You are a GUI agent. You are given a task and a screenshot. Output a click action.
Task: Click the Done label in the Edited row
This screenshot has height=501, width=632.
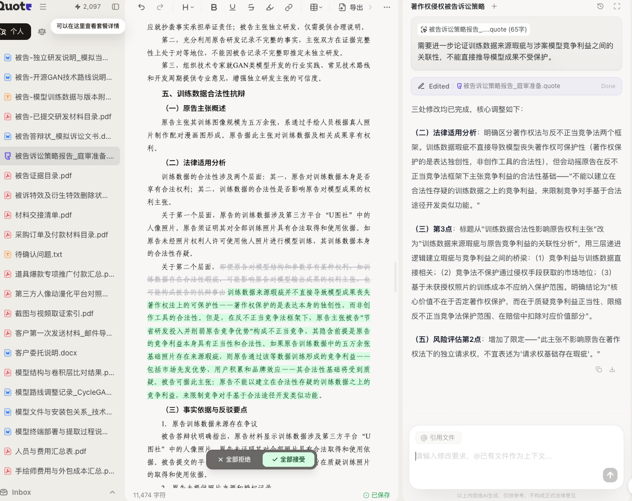click(x=608, y=86)
